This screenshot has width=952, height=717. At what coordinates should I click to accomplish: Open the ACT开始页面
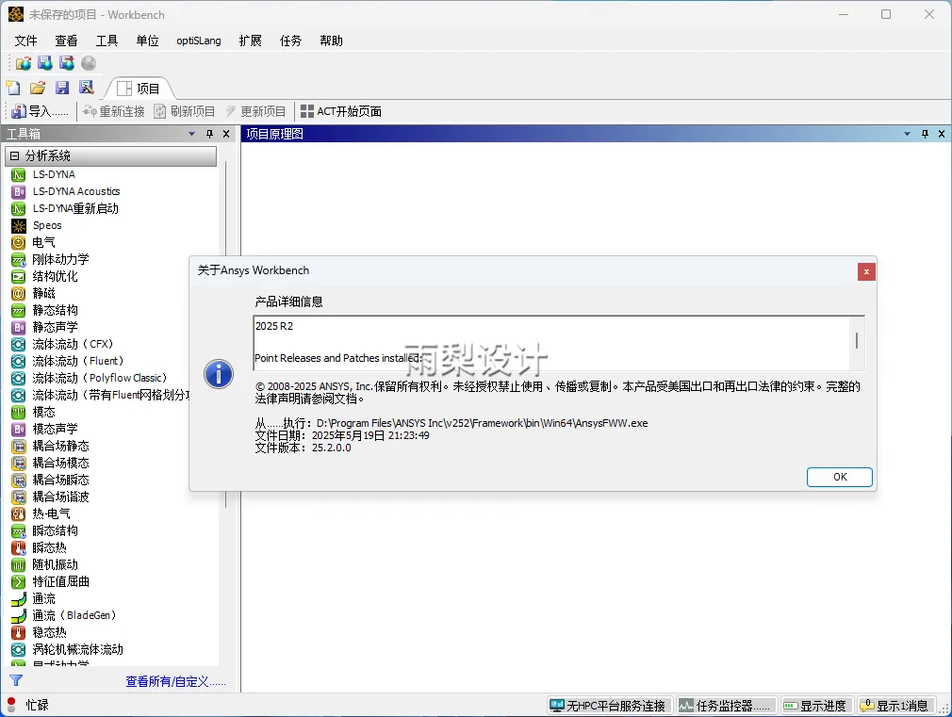[x=341, y=112]
